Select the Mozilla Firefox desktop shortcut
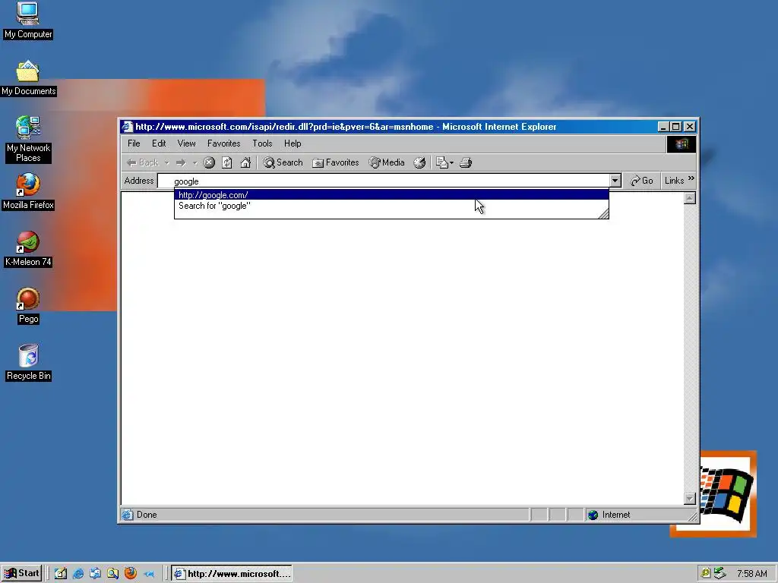Viewport: 778px width, 583px height. pos(28,192)
